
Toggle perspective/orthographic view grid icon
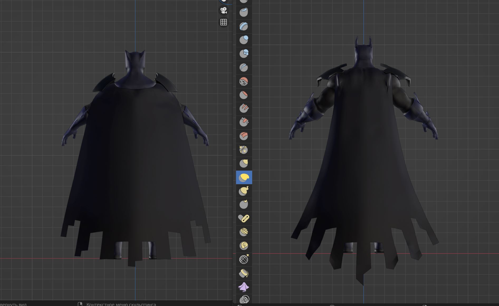pos(223,22)
